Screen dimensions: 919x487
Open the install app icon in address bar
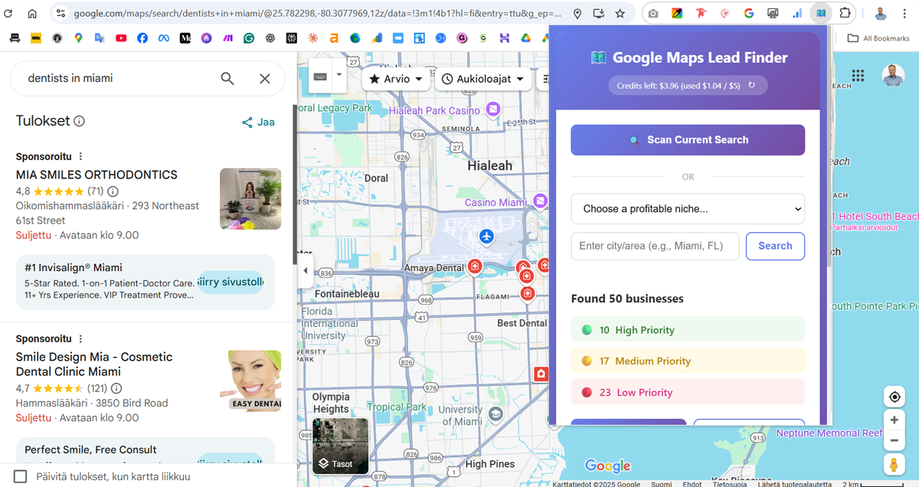click(598, 13)
